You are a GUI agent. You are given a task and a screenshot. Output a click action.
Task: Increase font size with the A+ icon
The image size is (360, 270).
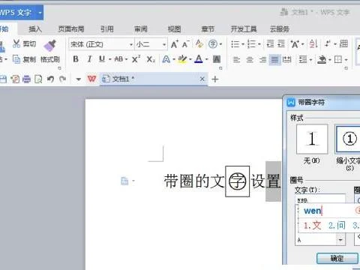175,44
